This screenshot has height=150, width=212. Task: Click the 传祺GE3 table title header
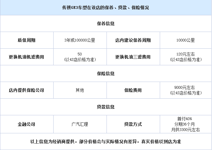(x=106, y=7)
